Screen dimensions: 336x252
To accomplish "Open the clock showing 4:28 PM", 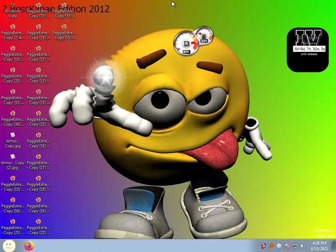I will pyautogui.click(x=319, y=246).
